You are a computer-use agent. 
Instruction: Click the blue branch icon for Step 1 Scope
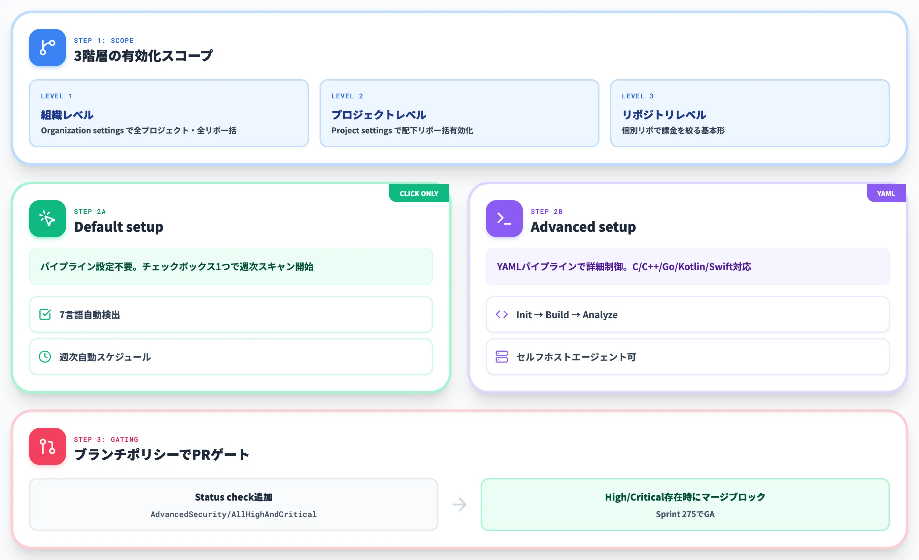[47, 47]
